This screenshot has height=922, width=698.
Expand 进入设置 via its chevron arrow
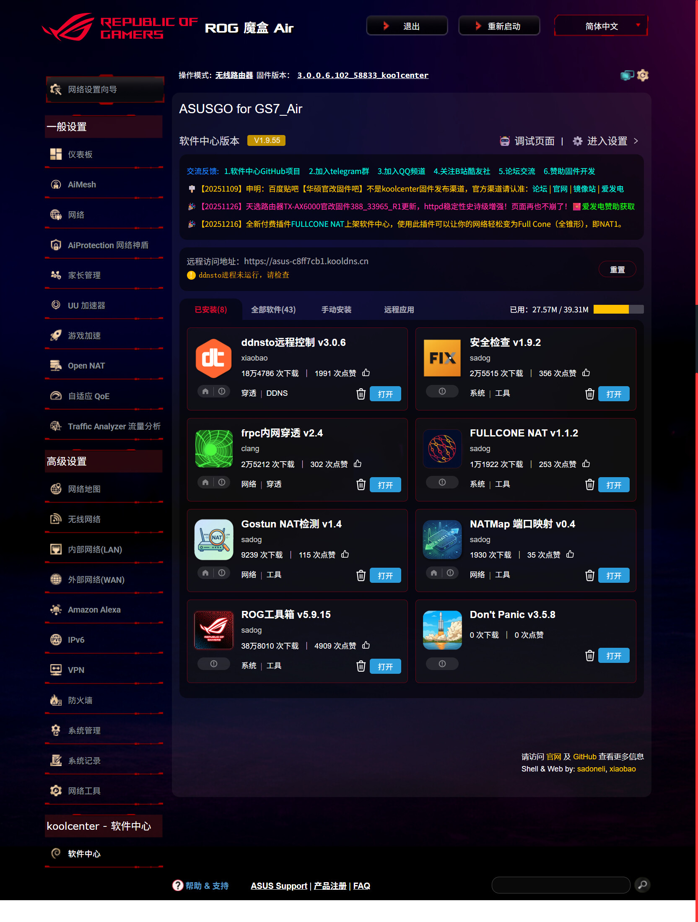point(636,141)
